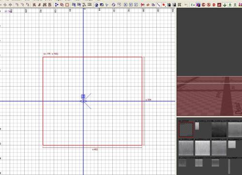Click the first green down-arrow icon
The height and width of the screenshot is (175, 242).
(x=225, y=5)
